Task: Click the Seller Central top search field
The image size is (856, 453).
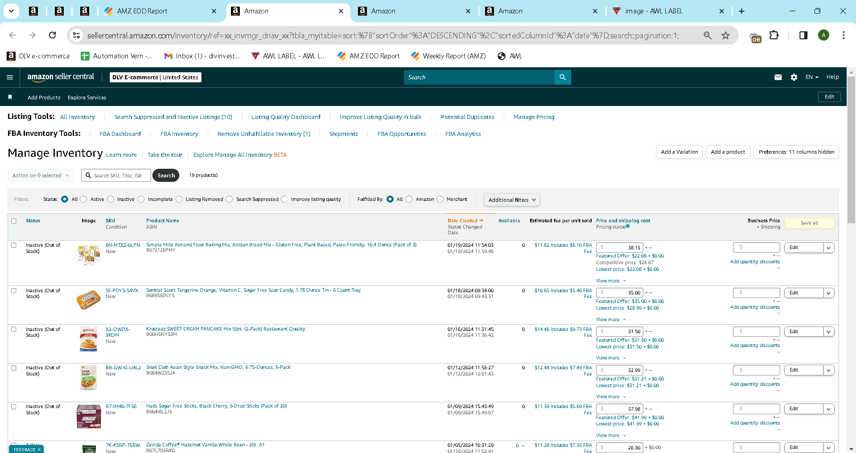Action: tap(479, 77)
